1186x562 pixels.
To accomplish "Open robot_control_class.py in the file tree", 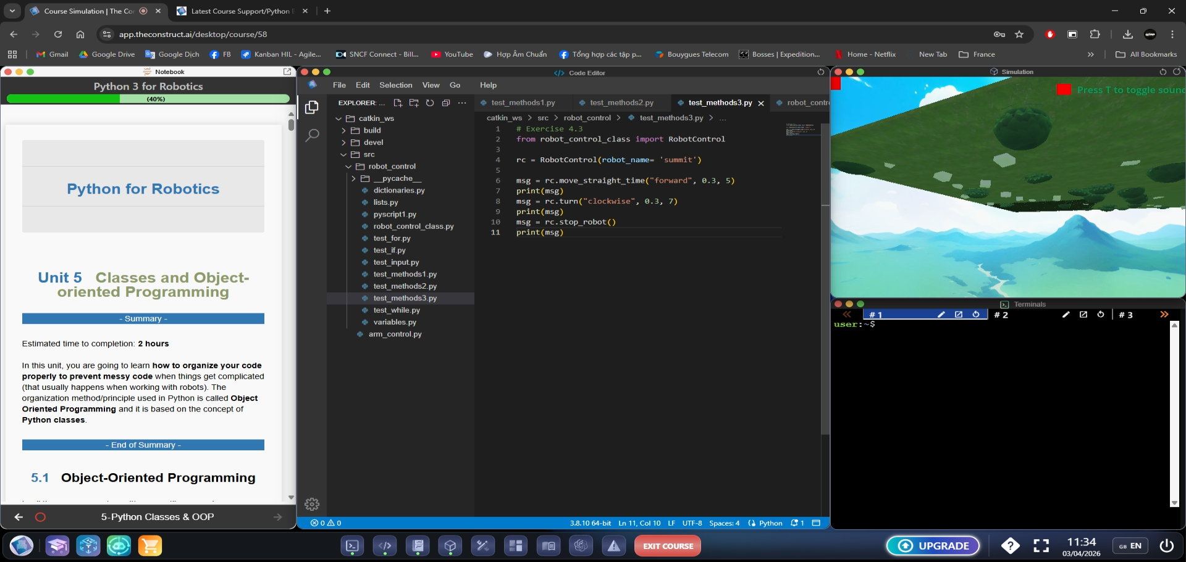I will pyautogui.click(x=413, y=226).
